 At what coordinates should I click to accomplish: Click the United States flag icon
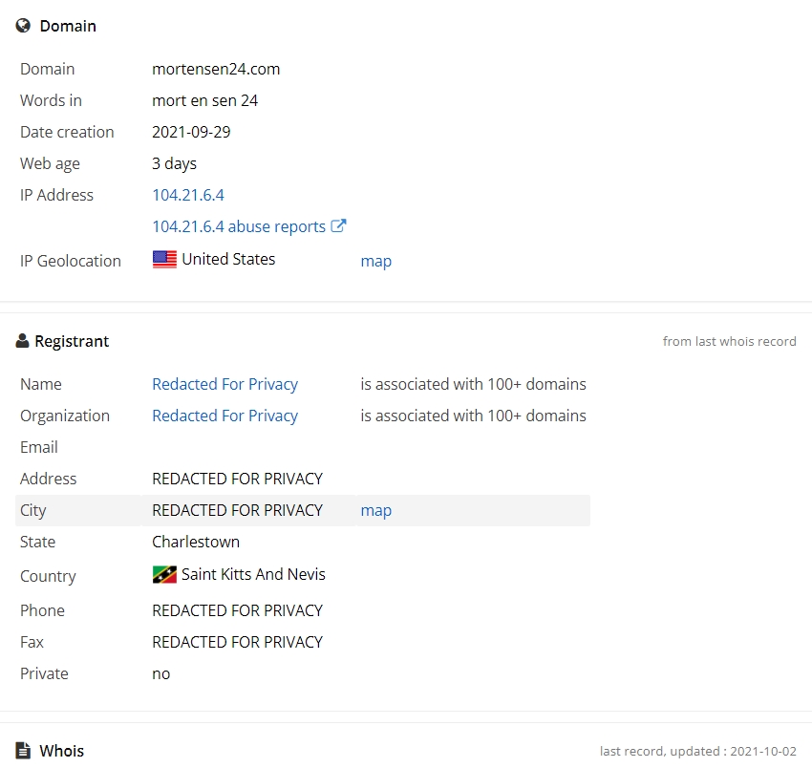click(x=164, y=259)
